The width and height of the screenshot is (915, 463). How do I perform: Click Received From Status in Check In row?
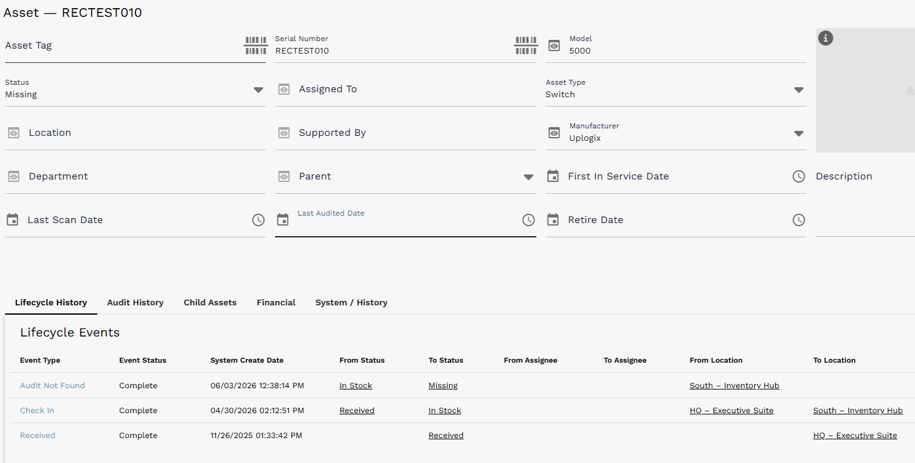pyautogui.click(x=357, y=411)
